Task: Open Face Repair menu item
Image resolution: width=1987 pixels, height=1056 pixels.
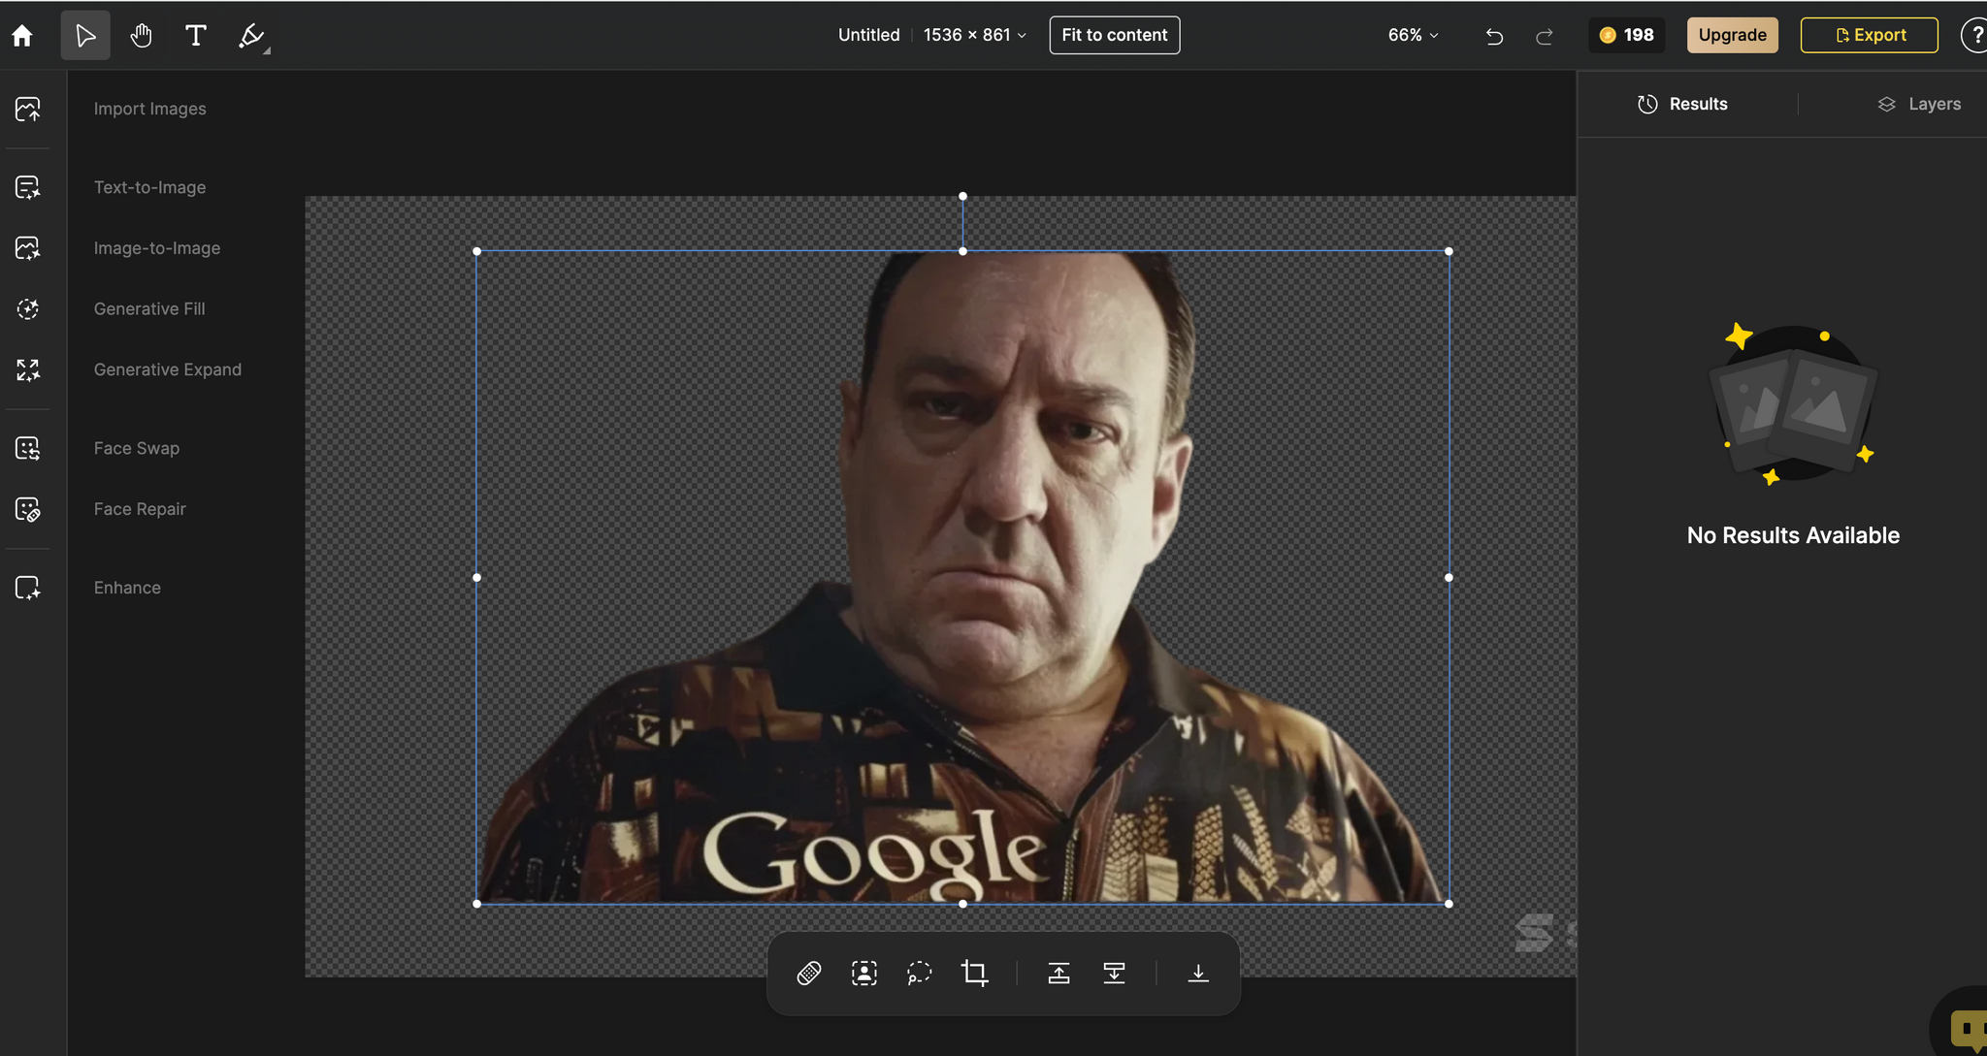Action: 140,509
